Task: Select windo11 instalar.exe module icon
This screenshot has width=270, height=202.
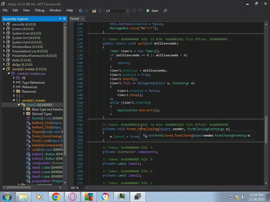Action: (13, 74)
